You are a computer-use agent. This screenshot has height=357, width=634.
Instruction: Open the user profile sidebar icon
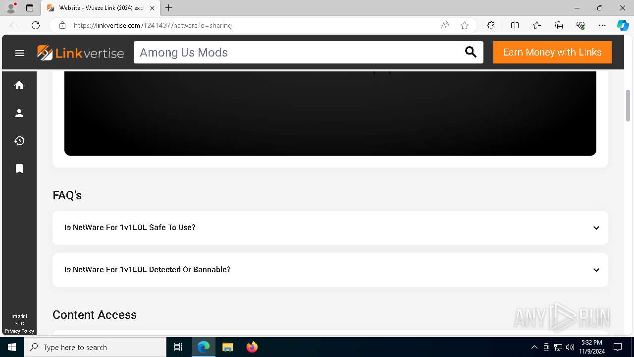pos(19,113)
